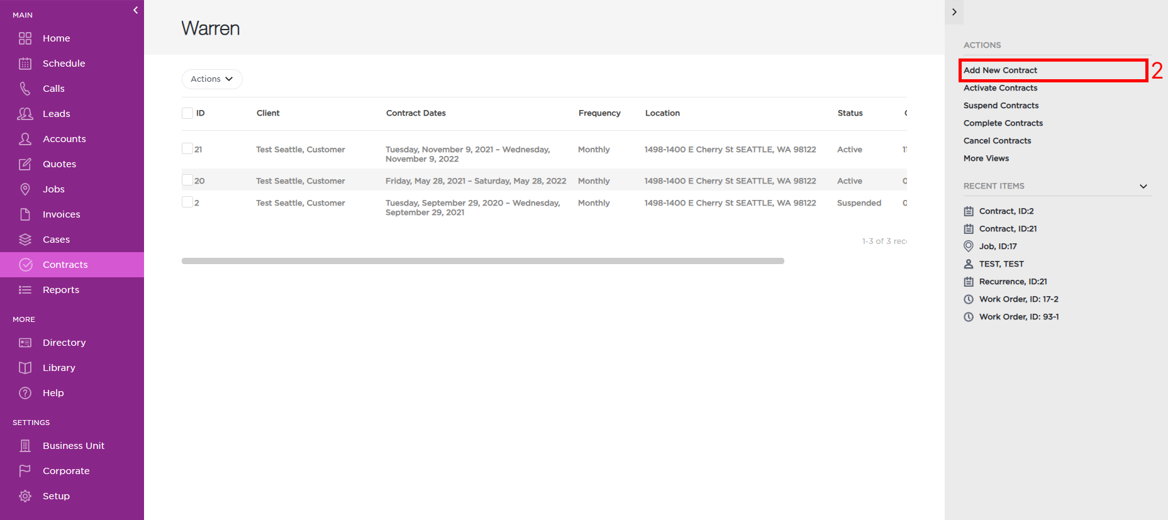Sort by the Contract Dates column header

point(416,113)
